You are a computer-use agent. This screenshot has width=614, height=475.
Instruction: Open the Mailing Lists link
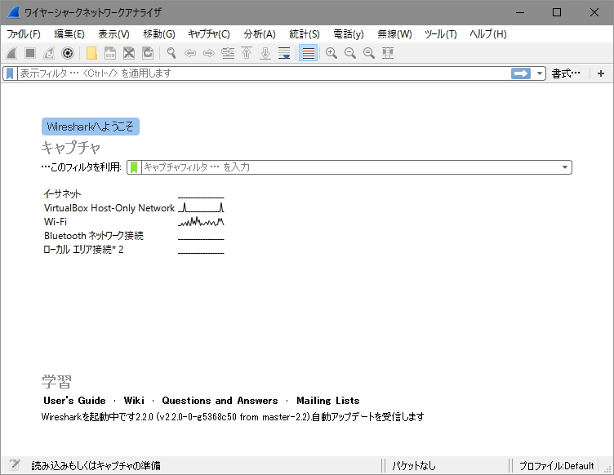[327, 401]
